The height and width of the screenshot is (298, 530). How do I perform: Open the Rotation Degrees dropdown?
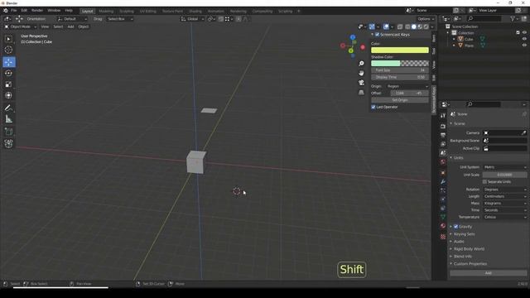coord(504,190)
